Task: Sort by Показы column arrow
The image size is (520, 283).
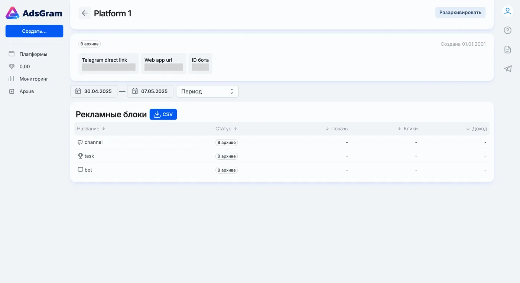Action: 327,129
